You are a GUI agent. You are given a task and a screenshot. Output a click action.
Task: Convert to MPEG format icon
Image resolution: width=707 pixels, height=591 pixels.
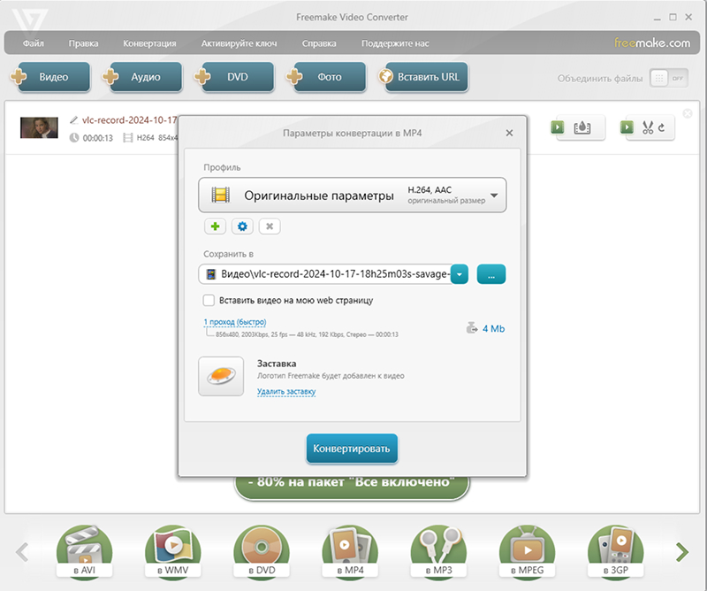tap(527, 551)
